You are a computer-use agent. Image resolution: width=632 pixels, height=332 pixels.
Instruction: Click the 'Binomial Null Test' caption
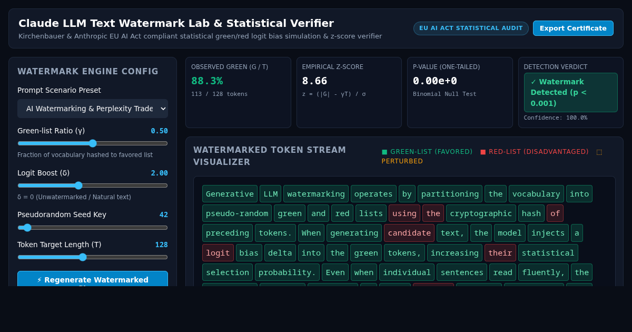pyautogui.click(x=445, y=94)
